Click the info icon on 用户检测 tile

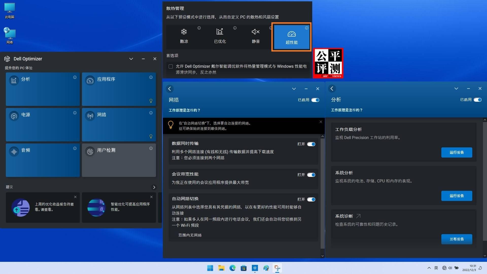click(151, 148)
